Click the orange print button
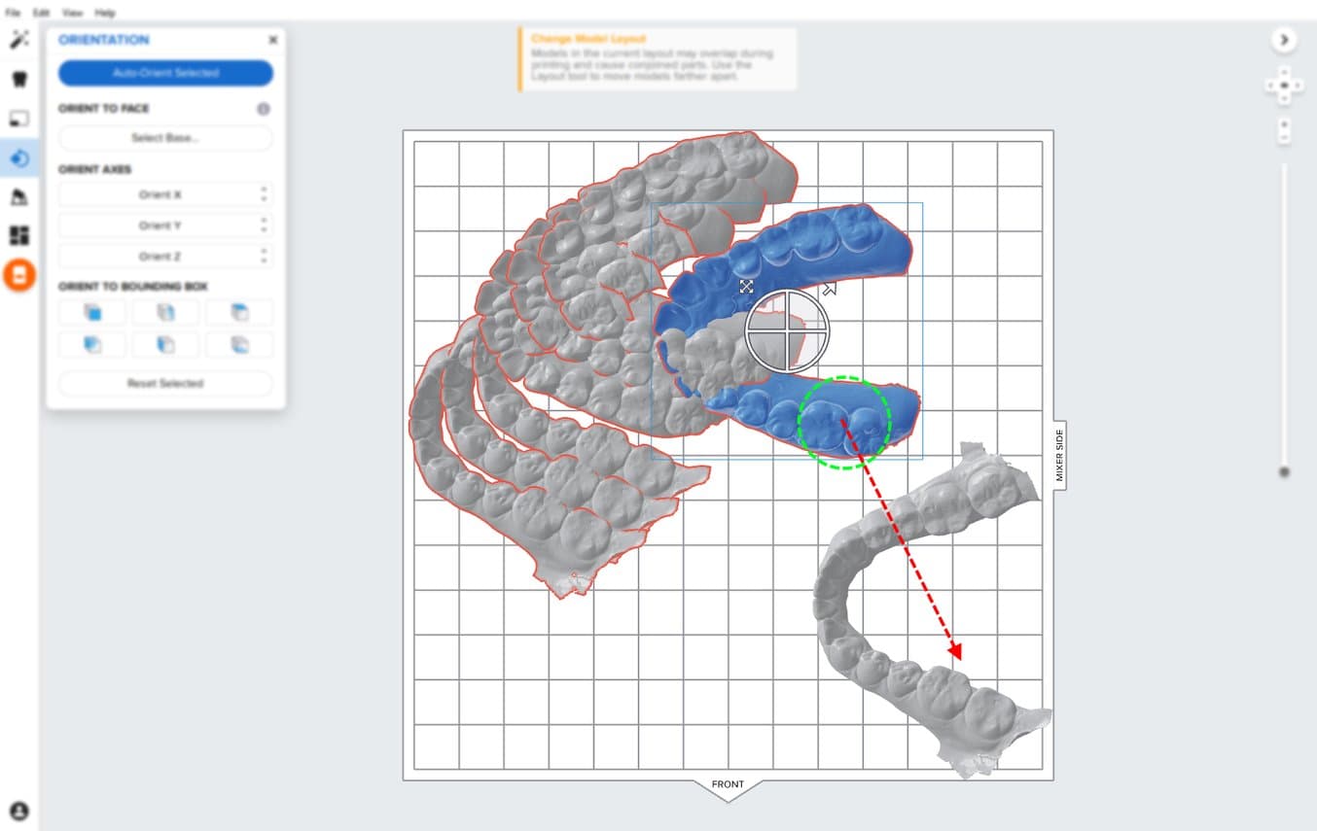 [x=19, y=275]
